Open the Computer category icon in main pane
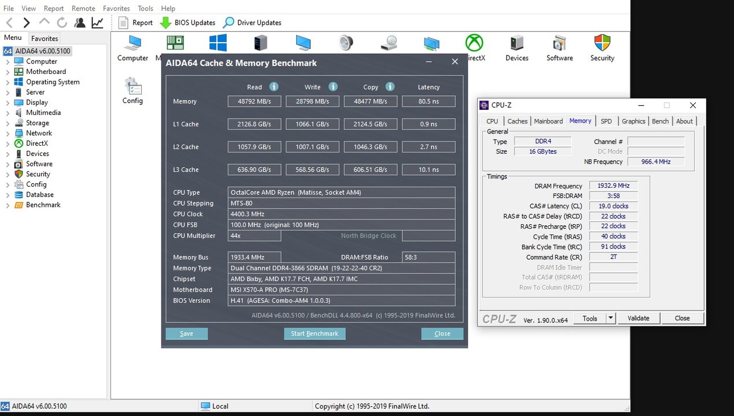This screenshot has height=416, width=734. click(133, 49)
